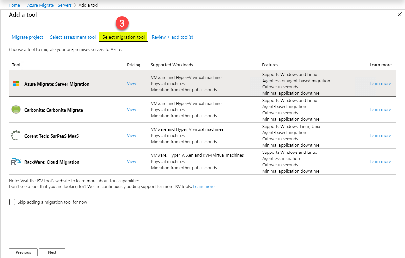The width and height of the screenshot is (405, 258).
Task: Click the Corent Tech dotted circle icon
Action: click(16, 135)
